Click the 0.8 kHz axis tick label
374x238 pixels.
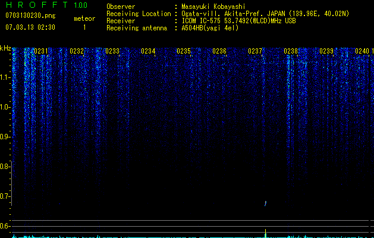coord(5,167)
